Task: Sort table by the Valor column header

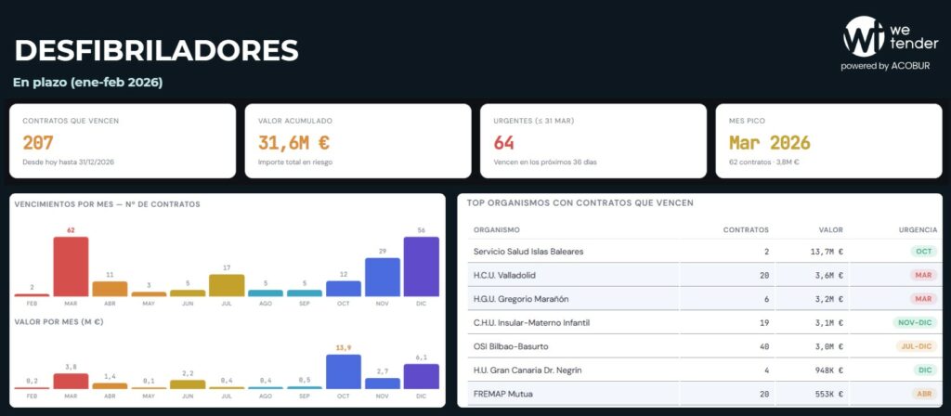Action: coord(829,229)
